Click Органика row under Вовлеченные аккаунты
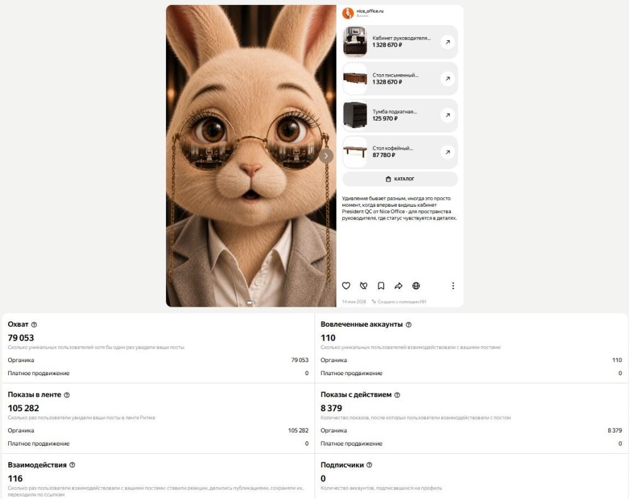This screenshot has width=629, height=499. pos(471,360)
